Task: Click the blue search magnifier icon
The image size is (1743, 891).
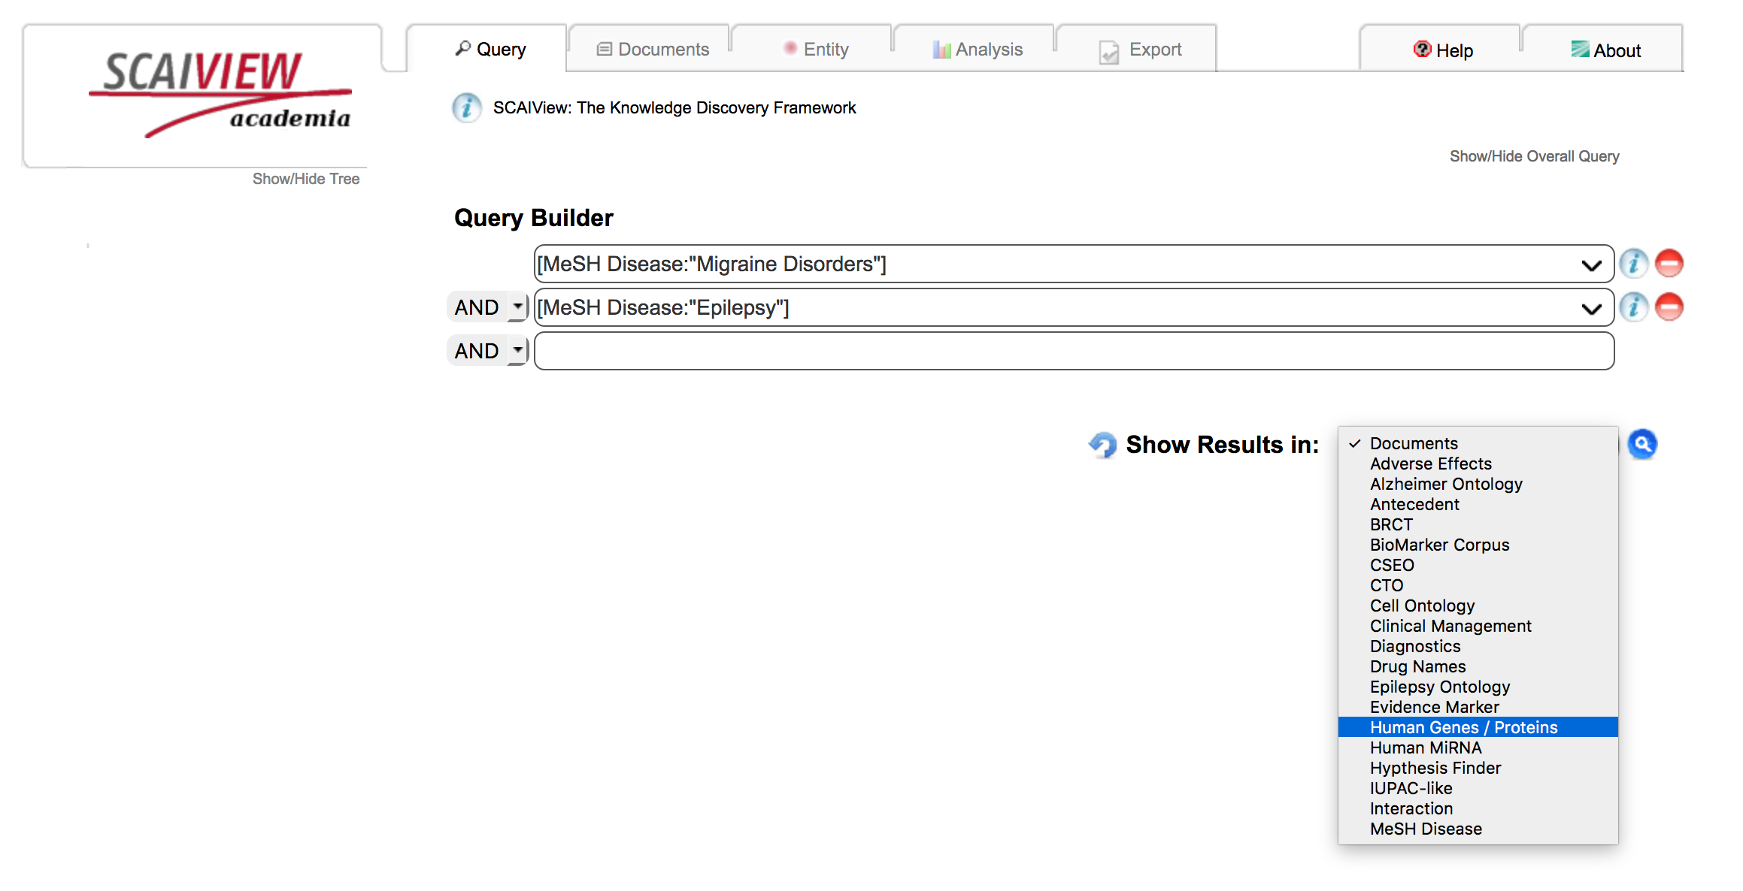Action: point(1642,444)
